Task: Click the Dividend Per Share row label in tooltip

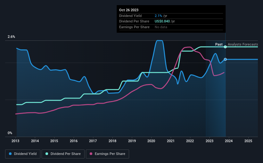Action: (134, 21)
